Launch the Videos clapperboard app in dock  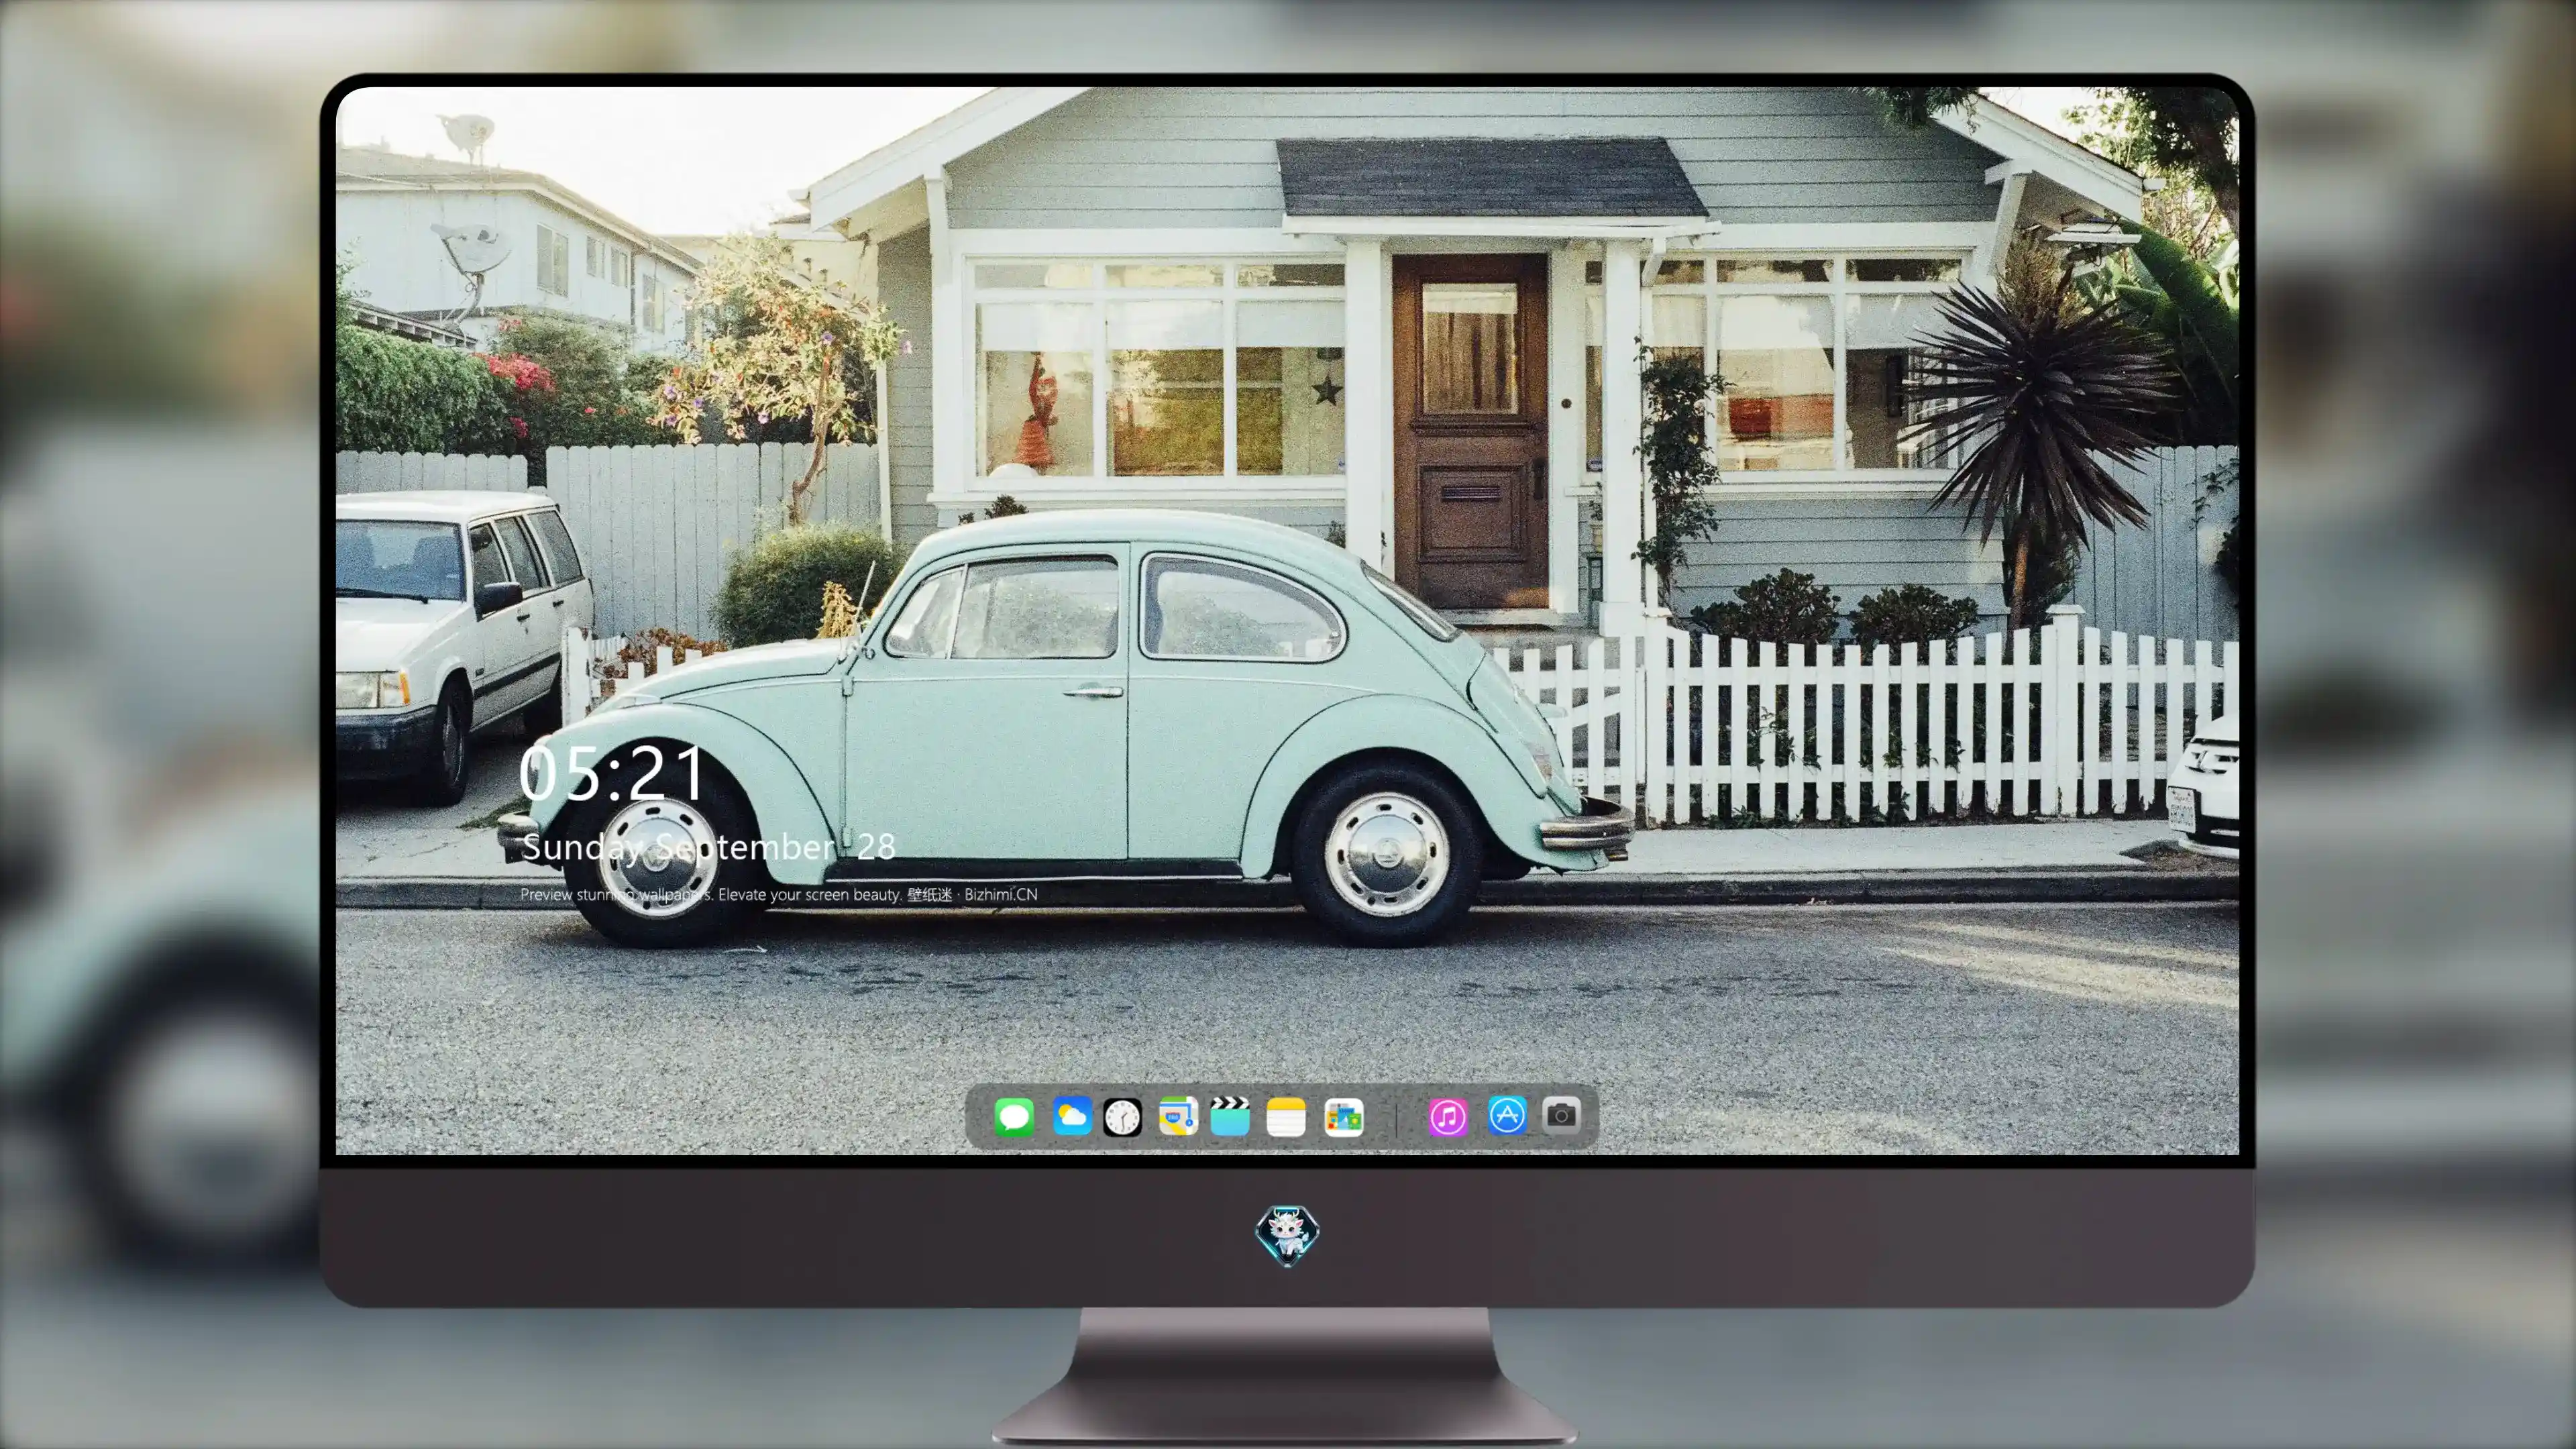click(x=1230, y=1116)
